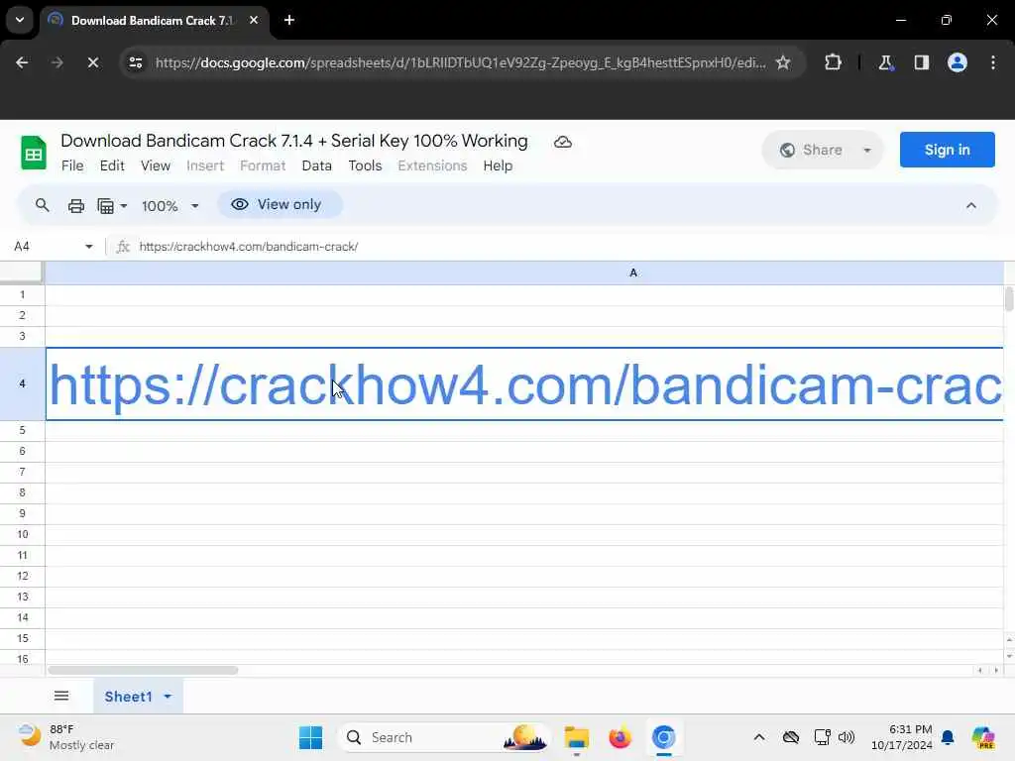Open the Insert menu

(205, 165)
